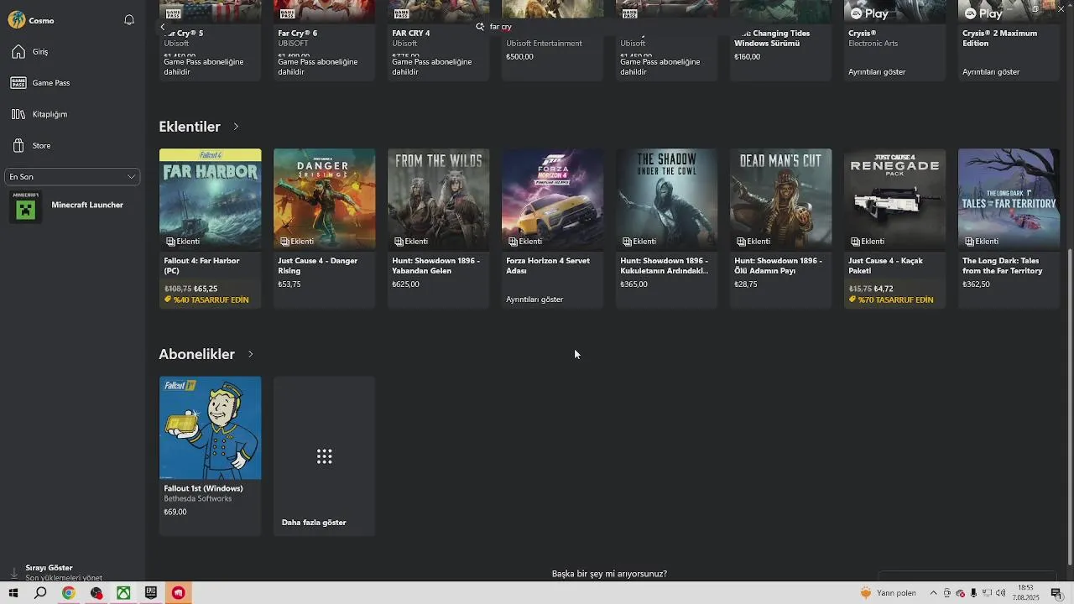Click Ayrıntıları göster under Crysis 2 Maximum
The image size is (1074, 604).
(x=991, y=72)
